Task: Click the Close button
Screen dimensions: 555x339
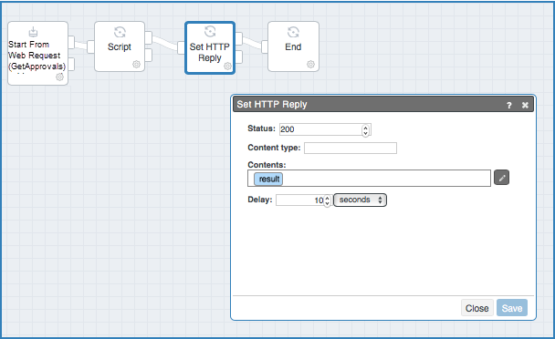Action: 477,308
